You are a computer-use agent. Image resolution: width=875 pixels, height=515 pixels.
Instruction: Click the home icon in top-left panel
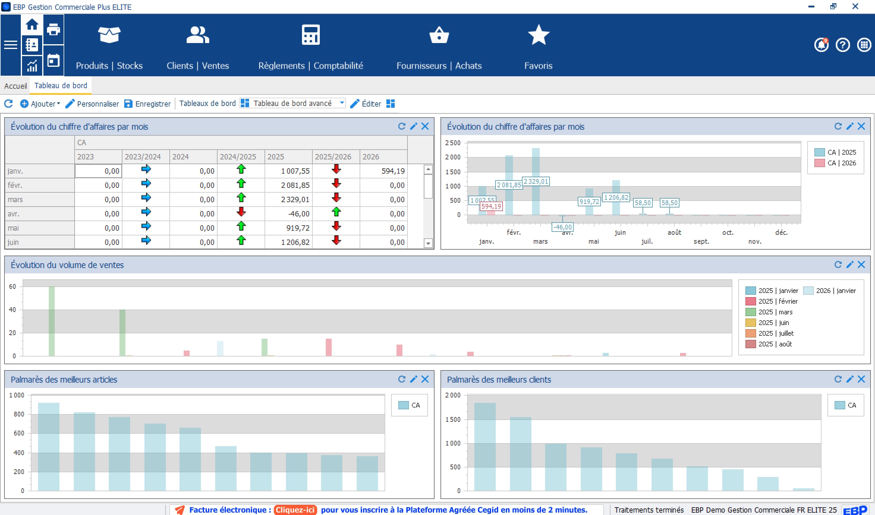32,25
